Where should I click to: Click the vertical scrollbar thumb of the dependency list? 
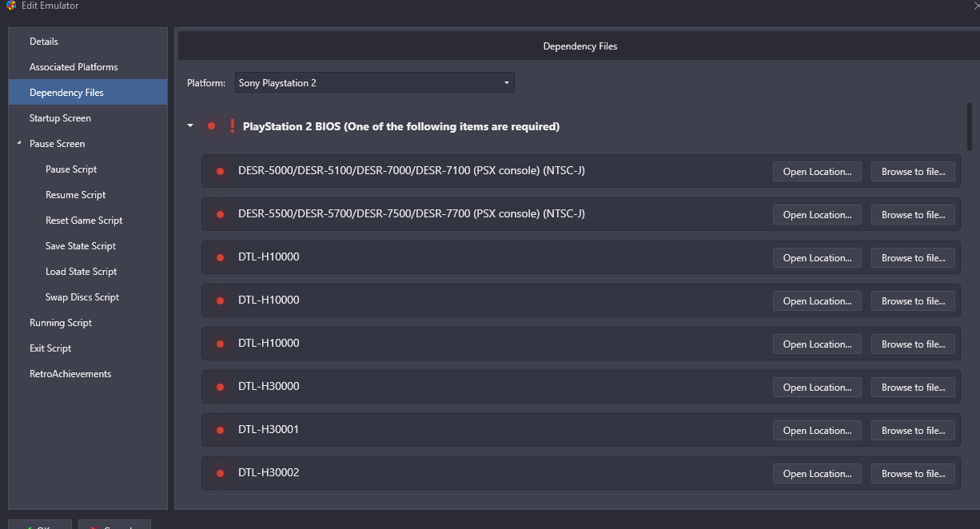(970, 126)
